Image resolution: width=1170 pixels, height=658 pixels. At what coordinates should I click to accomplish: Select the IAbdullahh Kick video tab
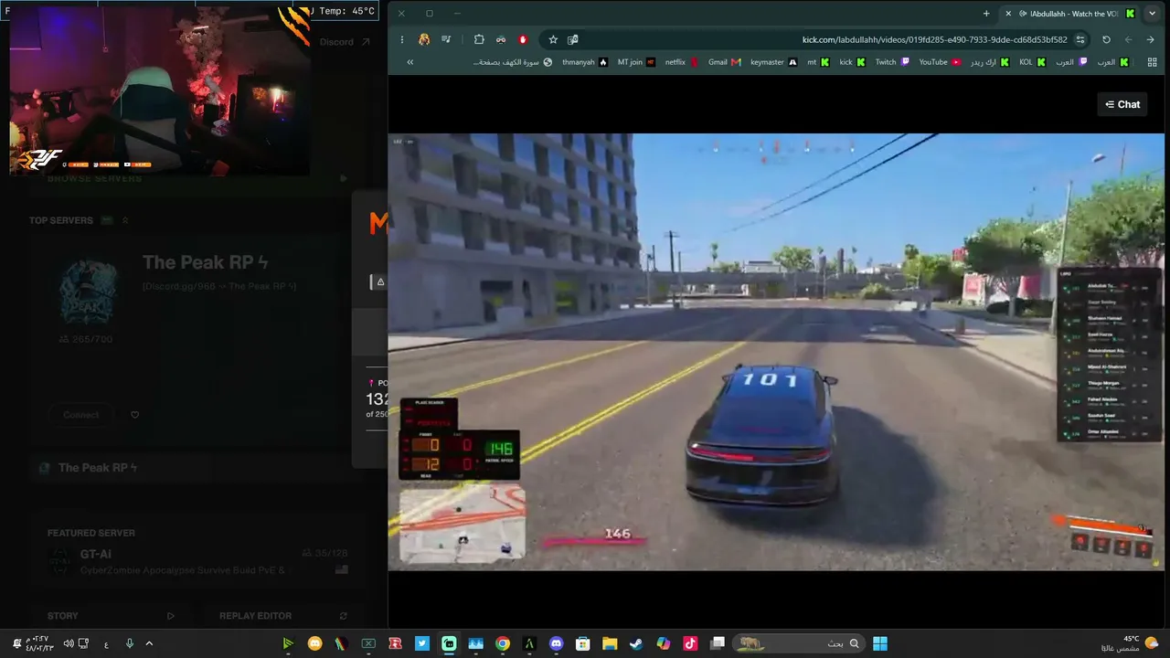[1069, 14]
